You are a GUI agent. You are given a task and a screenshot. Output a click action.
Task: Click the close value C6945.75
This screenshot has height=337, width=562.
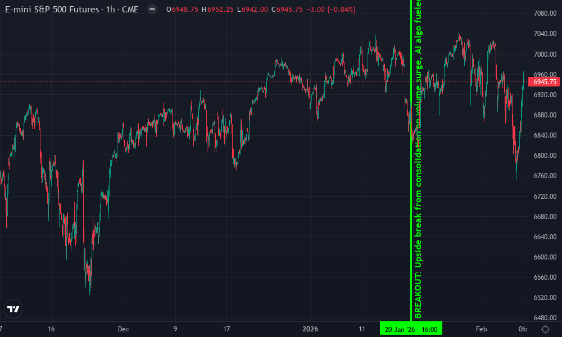[x=287, y=10]
